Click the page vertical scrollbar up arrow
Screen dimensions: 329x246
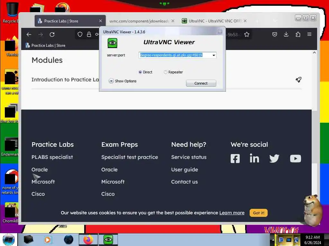(314, 53)
